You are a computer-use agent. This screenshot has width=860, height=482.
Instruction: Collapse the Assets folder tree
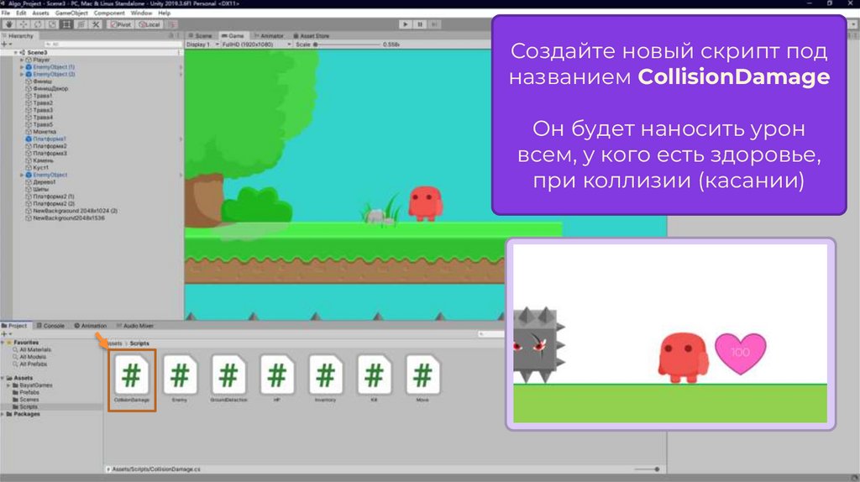pyautogui.click(x=3, y=379)
